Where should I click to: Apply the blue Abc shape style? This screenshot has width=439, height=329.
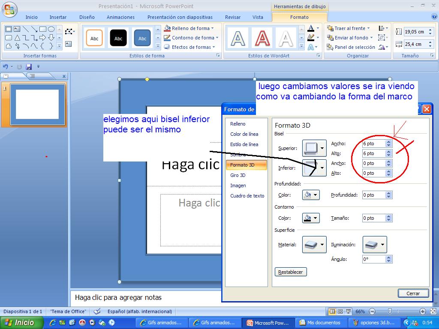(142, 38)
